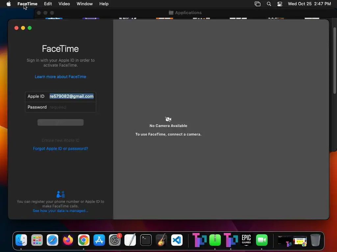Open Google Chrome from the dock
This screenshot has height=252, width=337.
point(84,240)
